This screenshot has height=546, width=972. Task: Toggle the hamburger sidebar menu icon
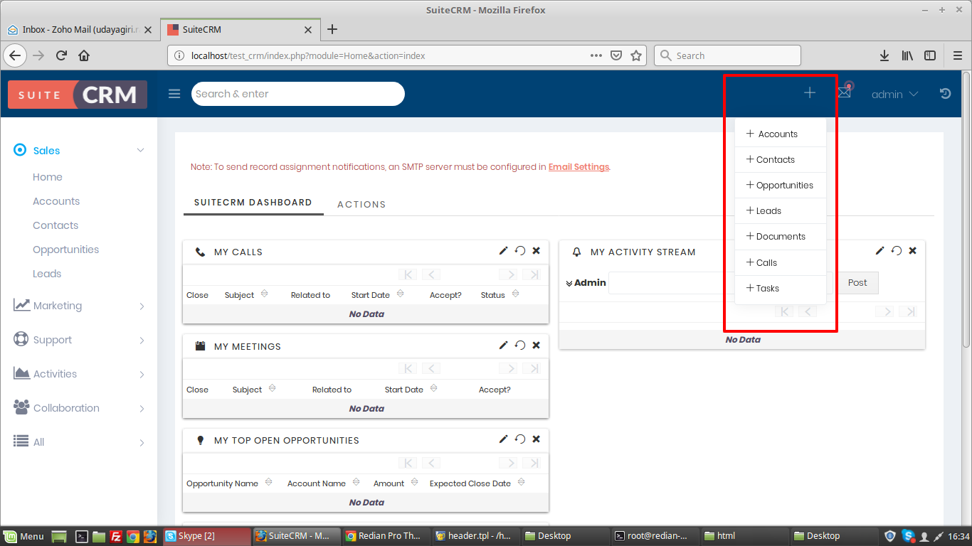[174, 94]
